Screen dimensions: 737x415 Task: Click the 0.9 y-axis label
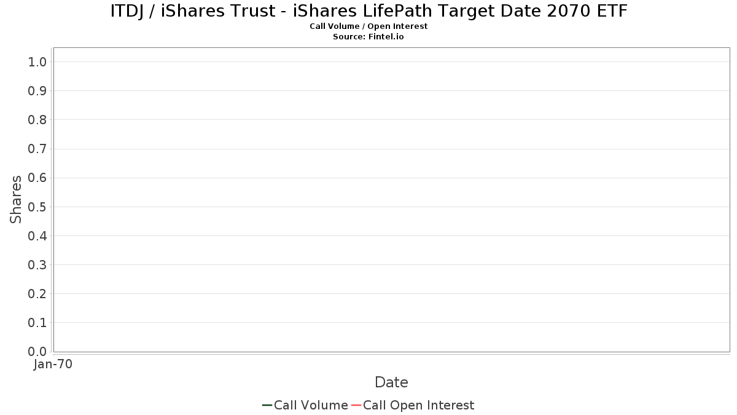[x=37, y=91]
